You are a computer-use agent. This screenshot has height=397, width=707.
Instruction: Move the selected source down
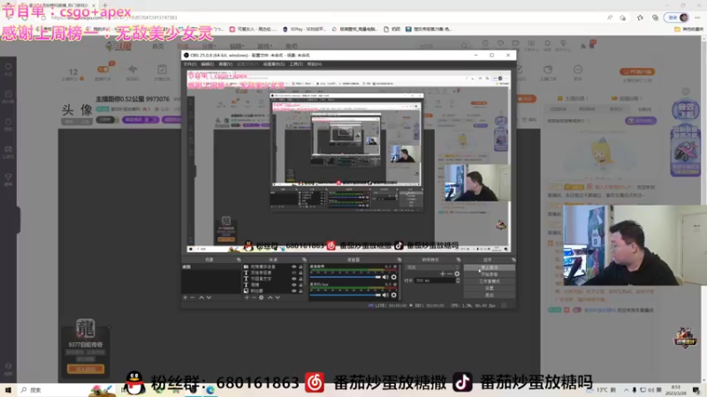(277, 297)
